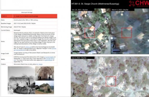Open the 'on social media' link
This screenshot has height=97, width=149.
[x=49, y=57]
